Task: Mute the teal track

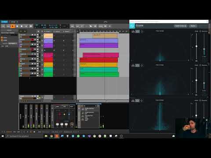Action: point(38,68)
